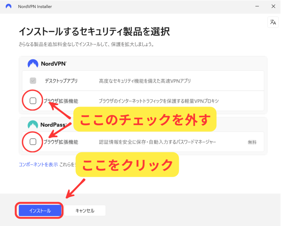Click the パスワードマネージャー description text
The width and height of the screenshot is (281, 226).
pyautogui.click(x=158, y=142)
